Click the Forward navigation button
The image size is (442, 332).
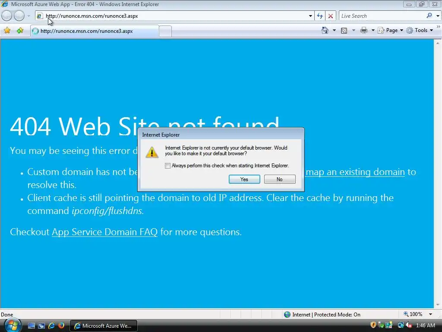click(x=19, y=16)
